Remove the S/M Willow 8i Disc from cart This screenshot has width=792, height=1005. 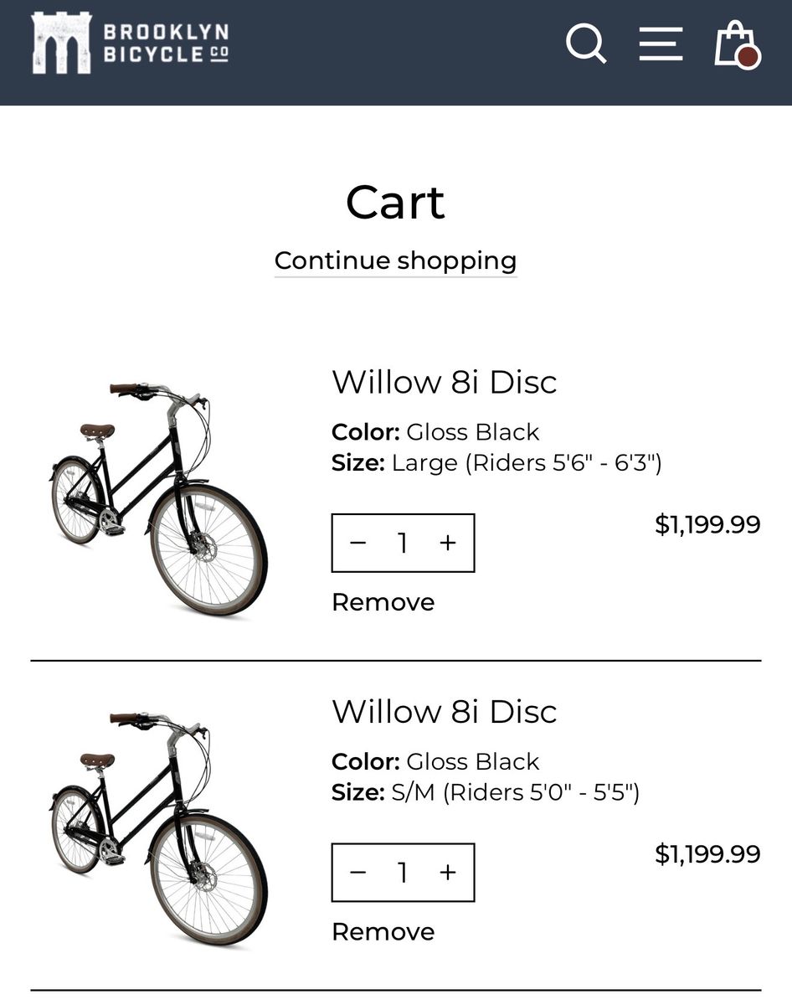(383, 931)
